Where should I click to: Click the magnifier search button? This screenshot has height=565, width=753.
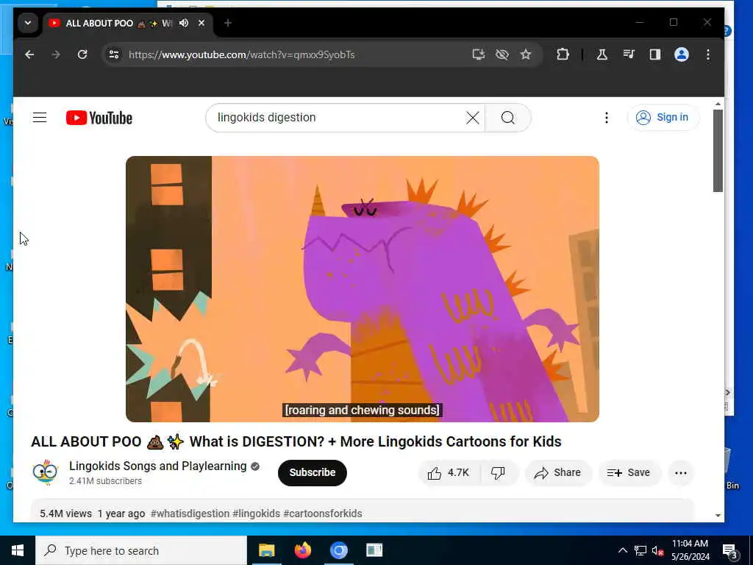tap(507, 118)
